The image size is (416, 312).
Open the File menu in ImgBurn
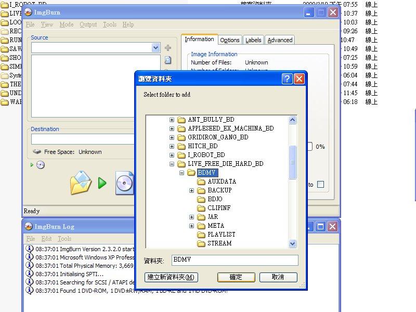(x=30, y=24)
